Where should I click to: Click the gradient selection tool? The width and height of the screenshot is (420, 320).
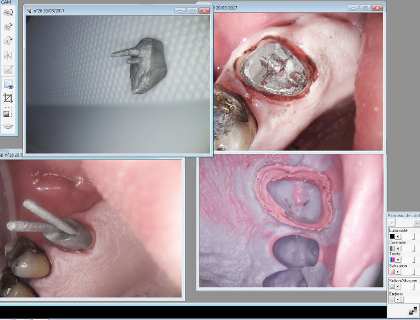point(8,113)
